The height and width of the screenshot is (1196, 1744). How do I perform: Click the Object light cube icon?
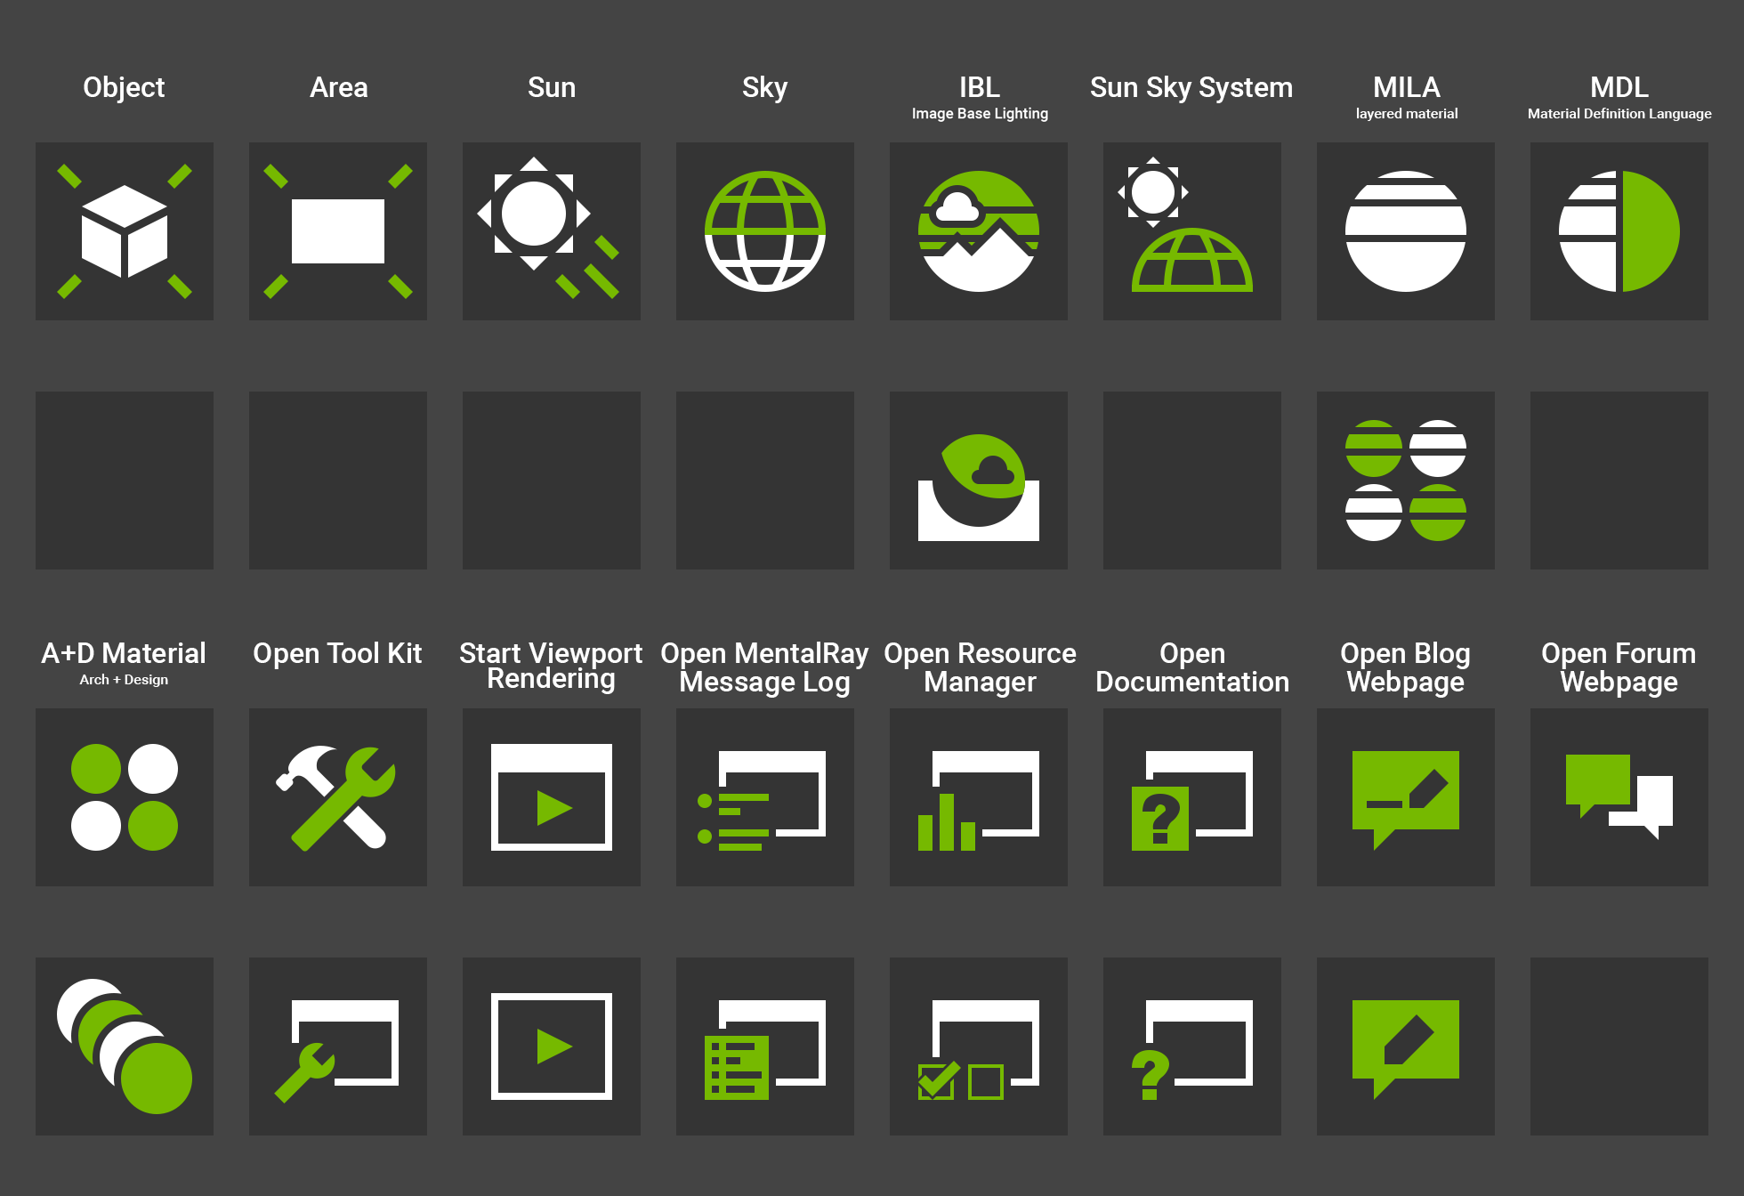(125, 231)
